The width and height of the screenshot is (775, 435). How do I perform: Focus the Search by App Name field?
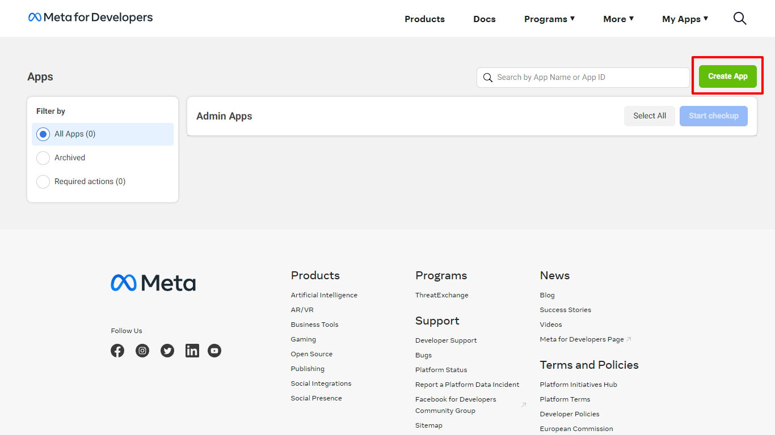[590, 78]
